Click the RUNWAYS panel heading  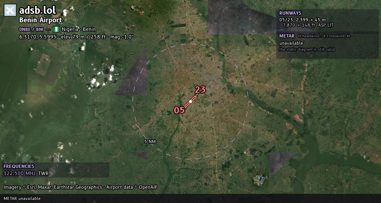tap(290, 13)
